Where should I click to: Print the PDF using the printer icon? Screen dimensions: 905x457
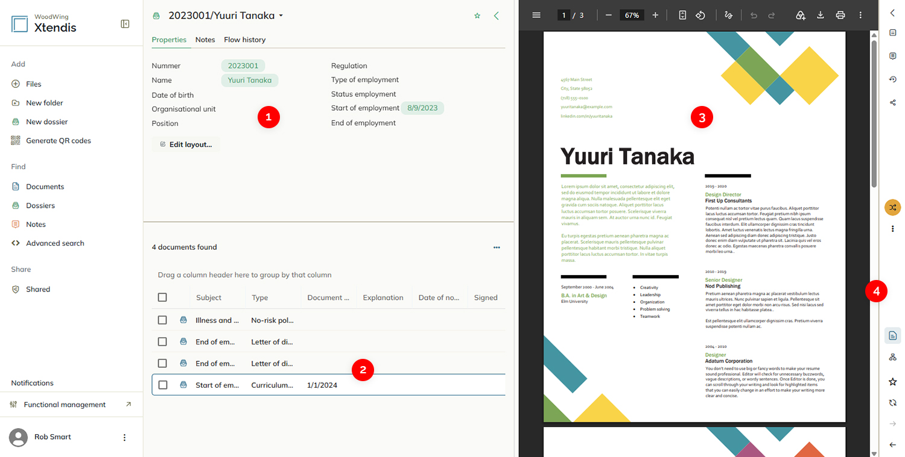(x=840, y=15)
